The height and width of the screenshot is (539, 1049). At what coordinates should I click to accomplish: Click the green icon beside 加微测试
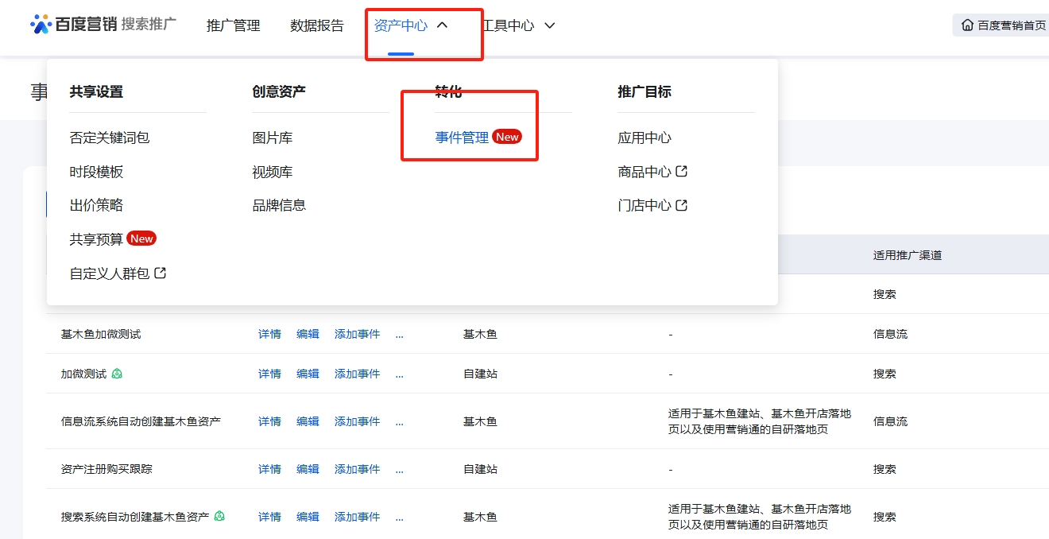(117, 374)
